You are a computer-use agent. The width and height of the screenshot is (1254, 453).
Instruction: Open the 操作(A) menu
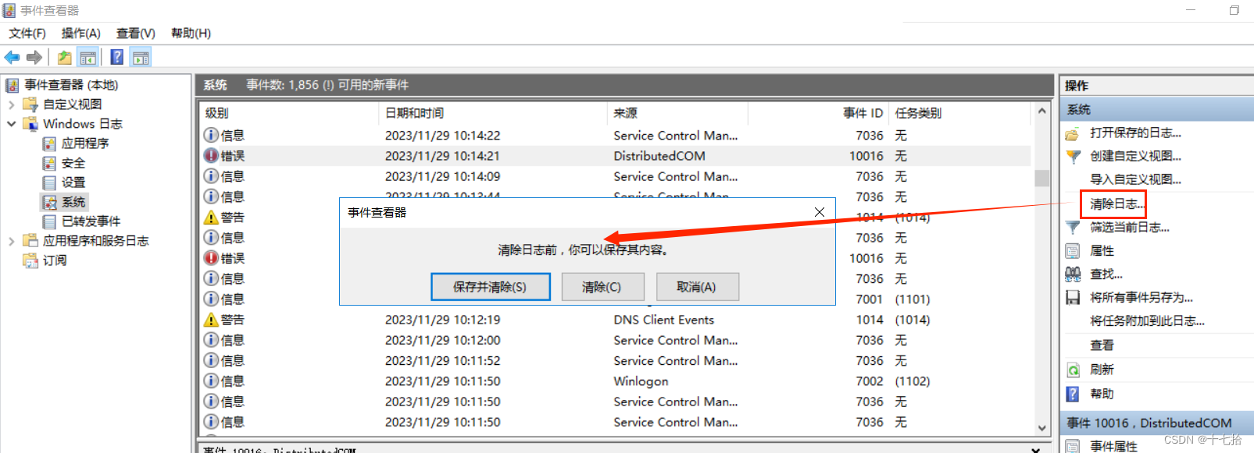click(81, 33)
